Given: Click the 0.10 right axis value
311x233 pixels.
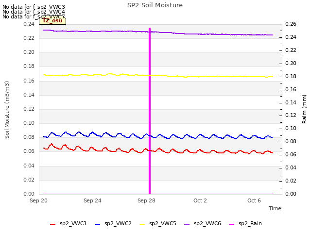Looking at the screenshot, I should (x=291, y=128).
